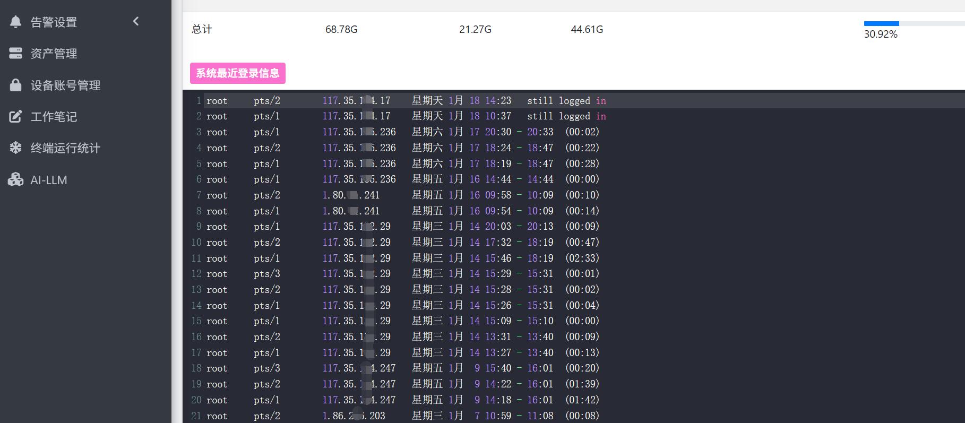Click the pencil edit icon beside 工作笔记
The height and width of the screenshot is (423, 965).
click(x=16, y=116)
